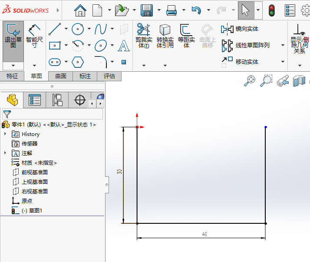This screenshot has height=262, width=310.
Task: Select the Spline sketch tool
Action: [x=101, y=29]
